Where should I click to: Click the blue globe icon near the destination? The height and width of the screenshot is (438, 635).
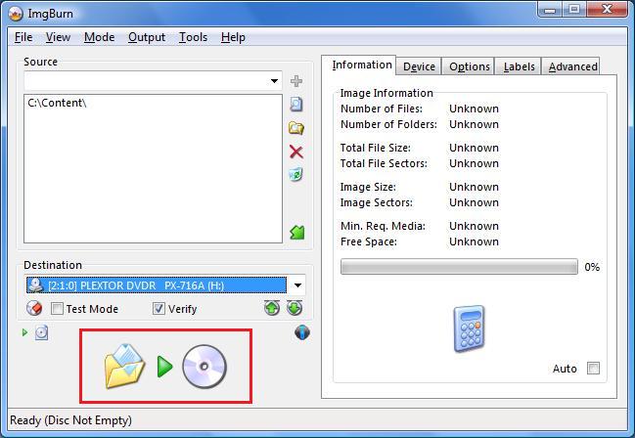pyautogui.click(x=301, y=333)
